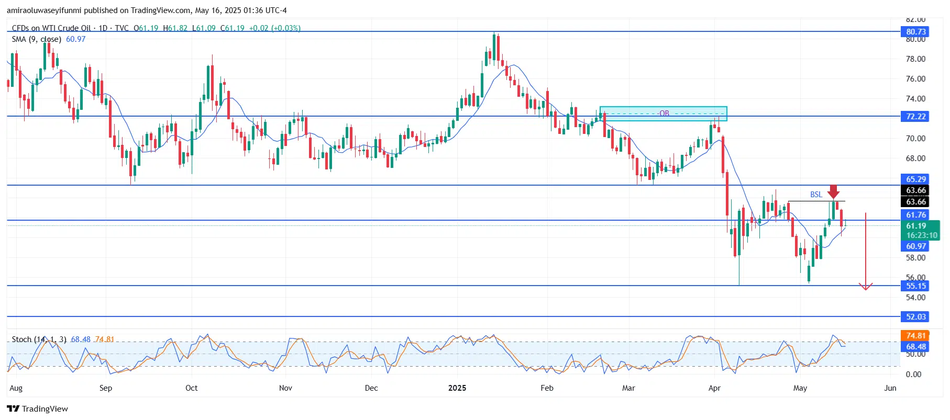Click the CFDs on WTI Crude Oil title
950x420 pixels.
(x=51, y=28)
